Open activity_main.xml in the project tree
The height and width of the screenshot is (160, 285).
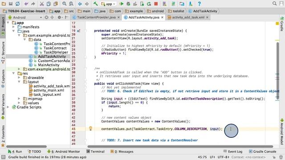pos(49,90)
